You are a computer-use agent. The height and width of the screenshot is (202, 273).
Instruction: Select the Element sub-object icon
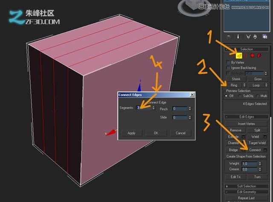click(259, 56)
